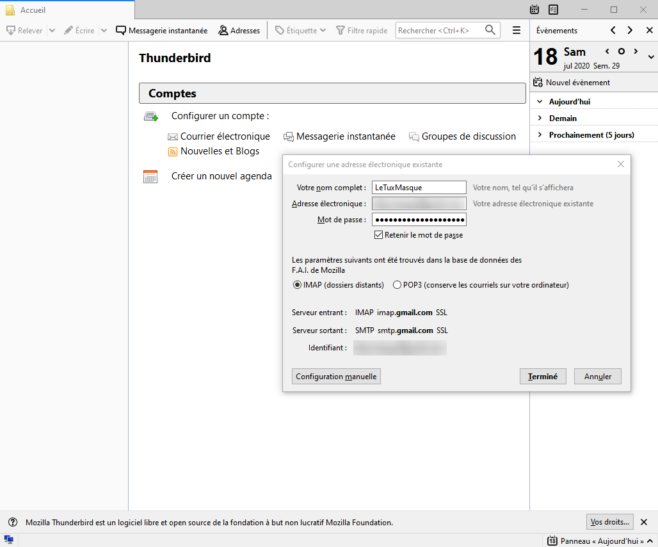Open the tasks tab icon in title bar
This screenshot has height=547, width=658.
coord(553,10)
